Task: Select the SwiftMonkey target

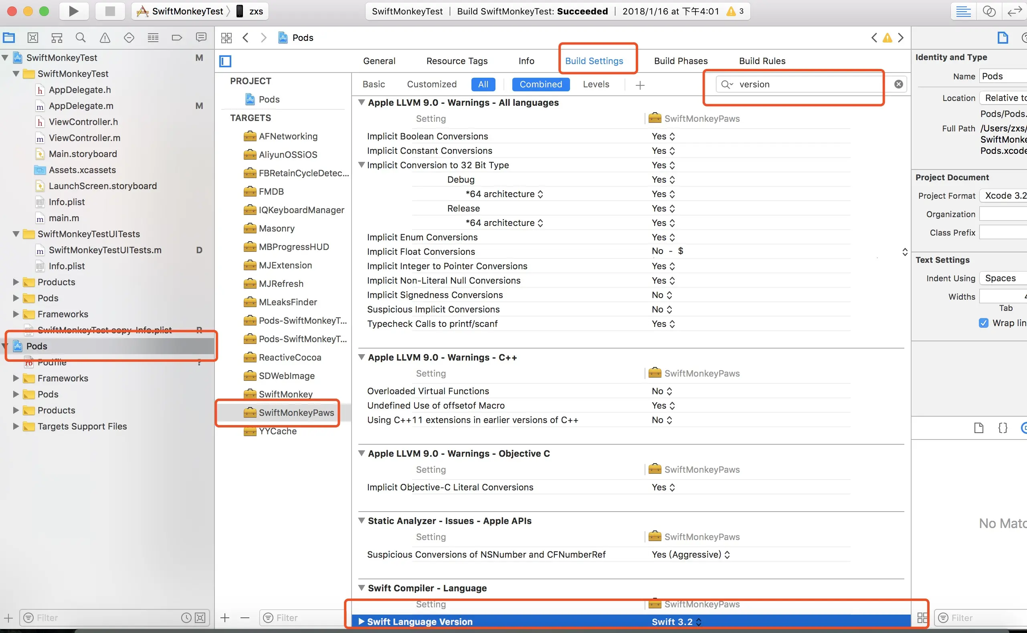Action: pos(285,394)
